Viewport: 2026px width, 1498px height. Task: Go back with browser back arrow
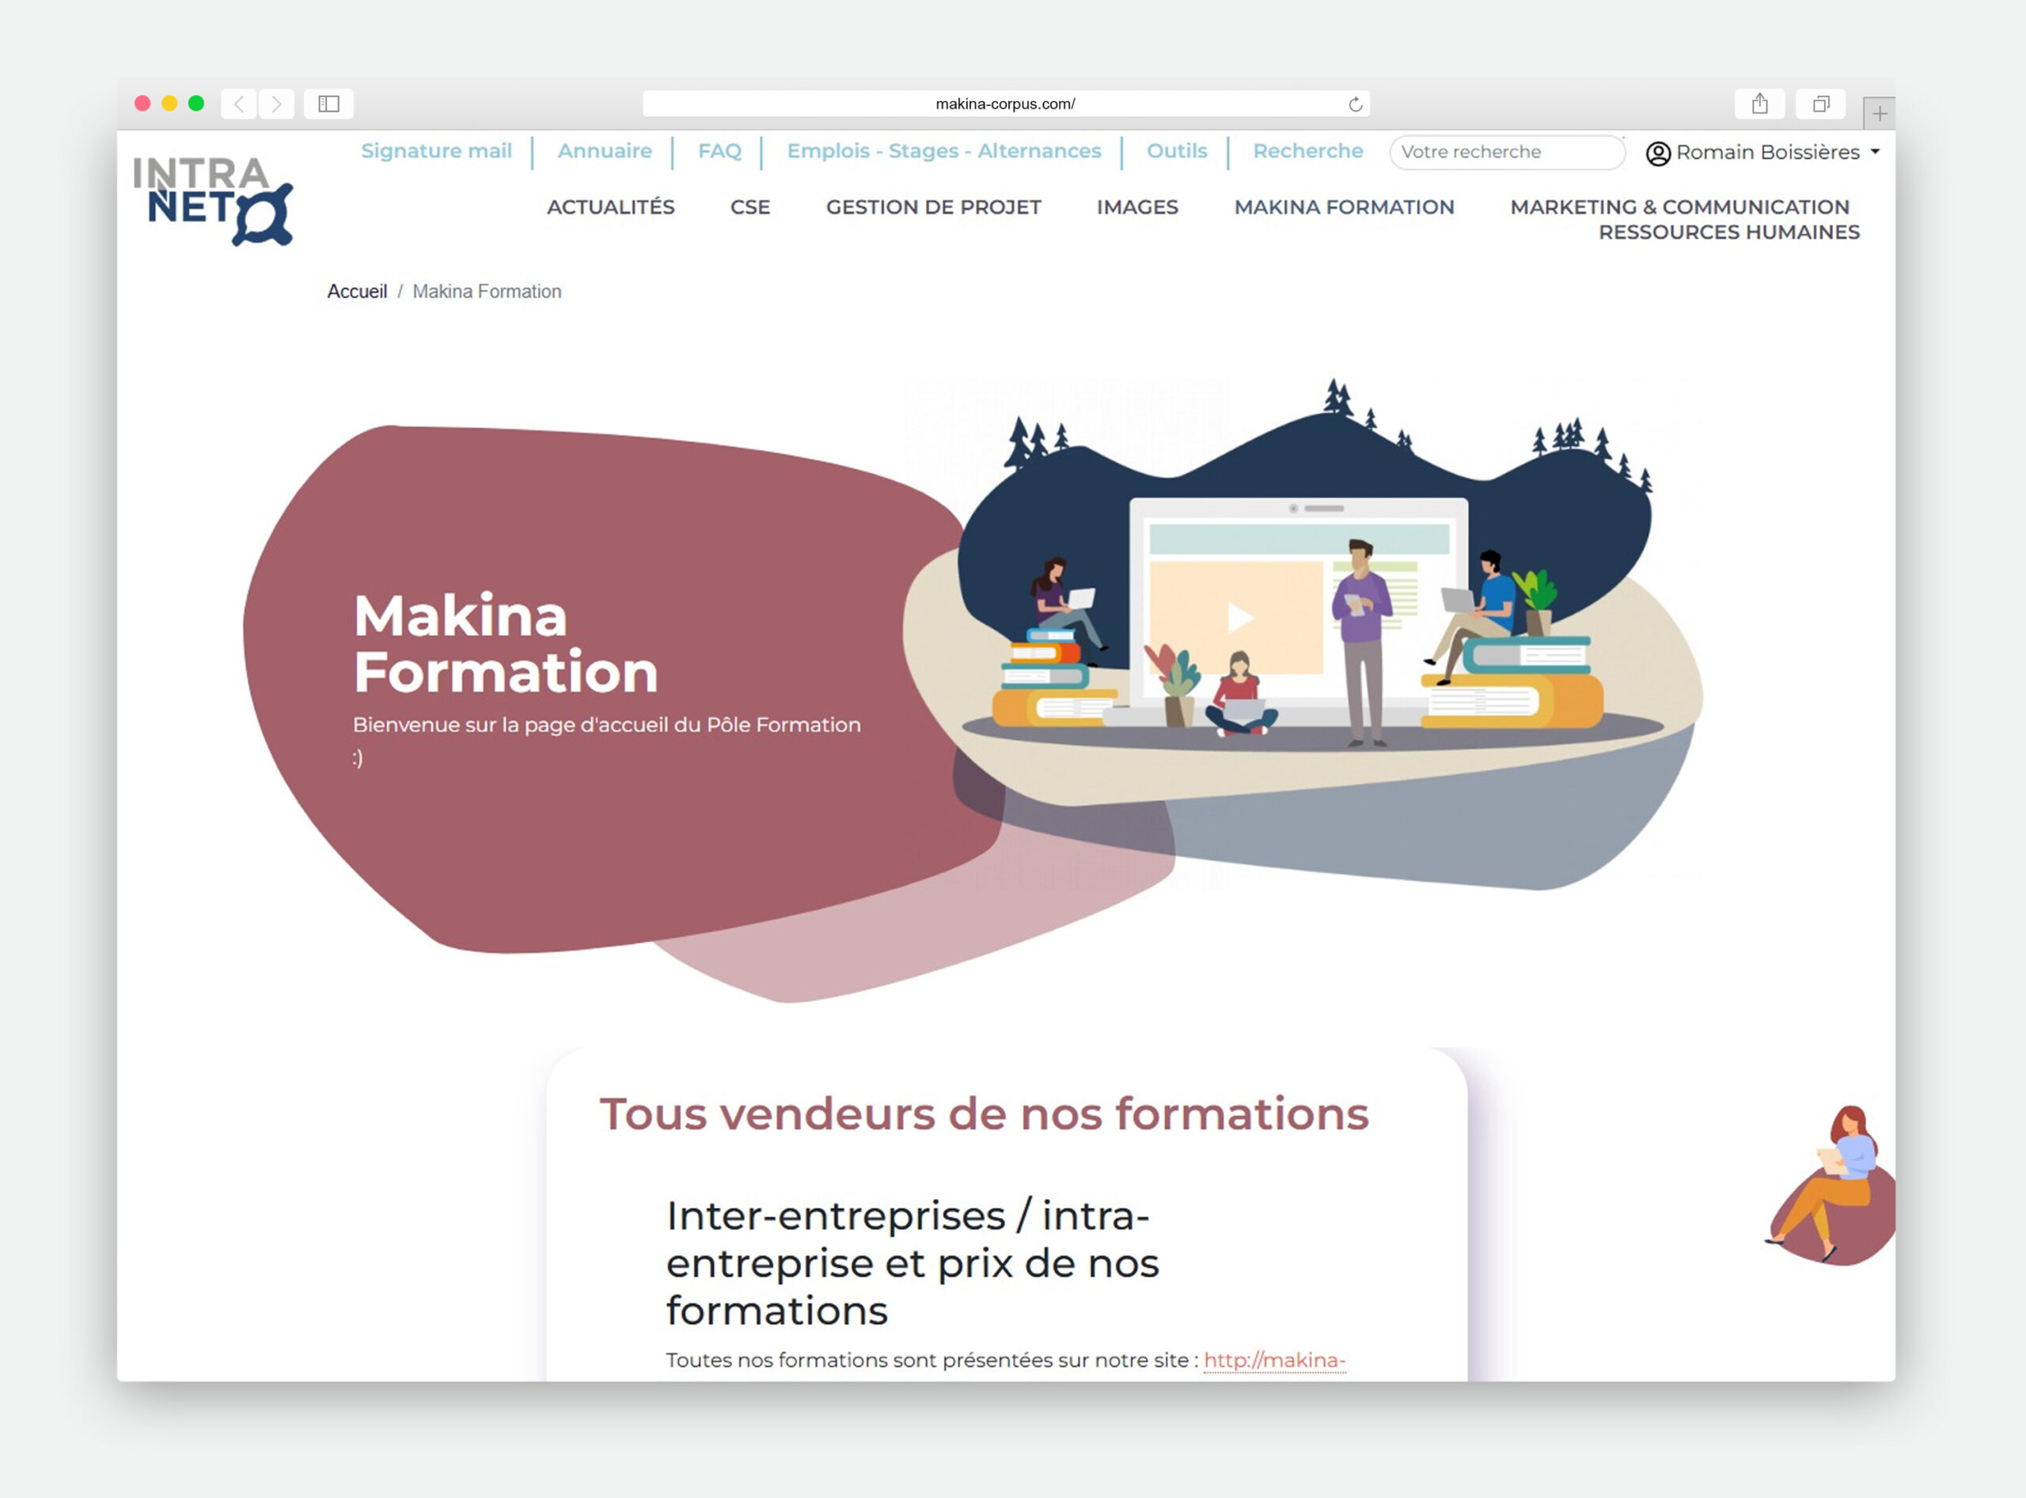click(239, 104)
